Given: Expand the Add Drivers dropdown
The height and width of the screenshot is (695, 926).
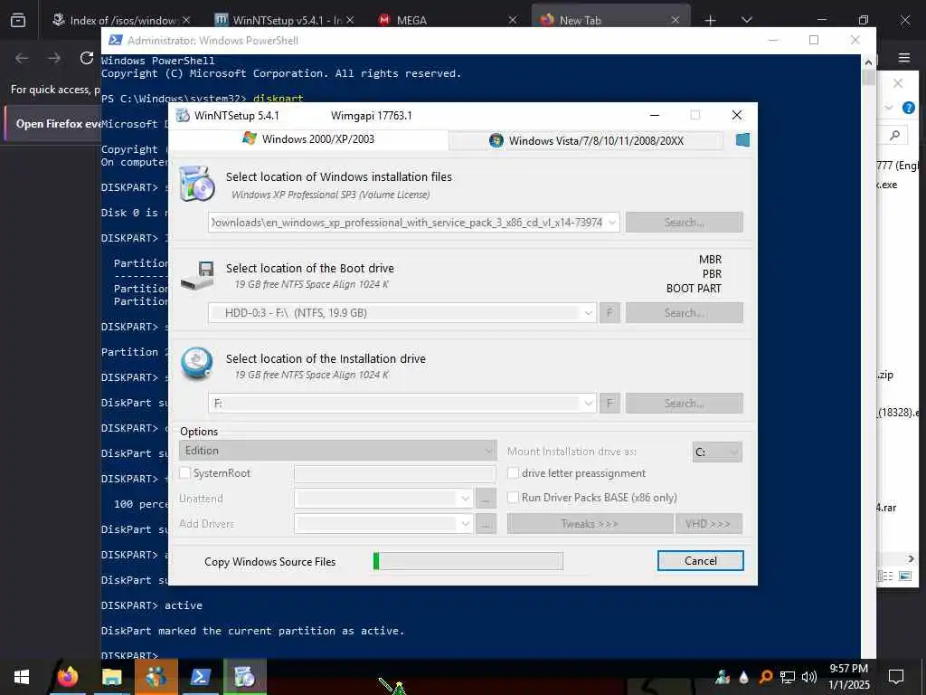Looking at the screenshot, I should point(466,524).
